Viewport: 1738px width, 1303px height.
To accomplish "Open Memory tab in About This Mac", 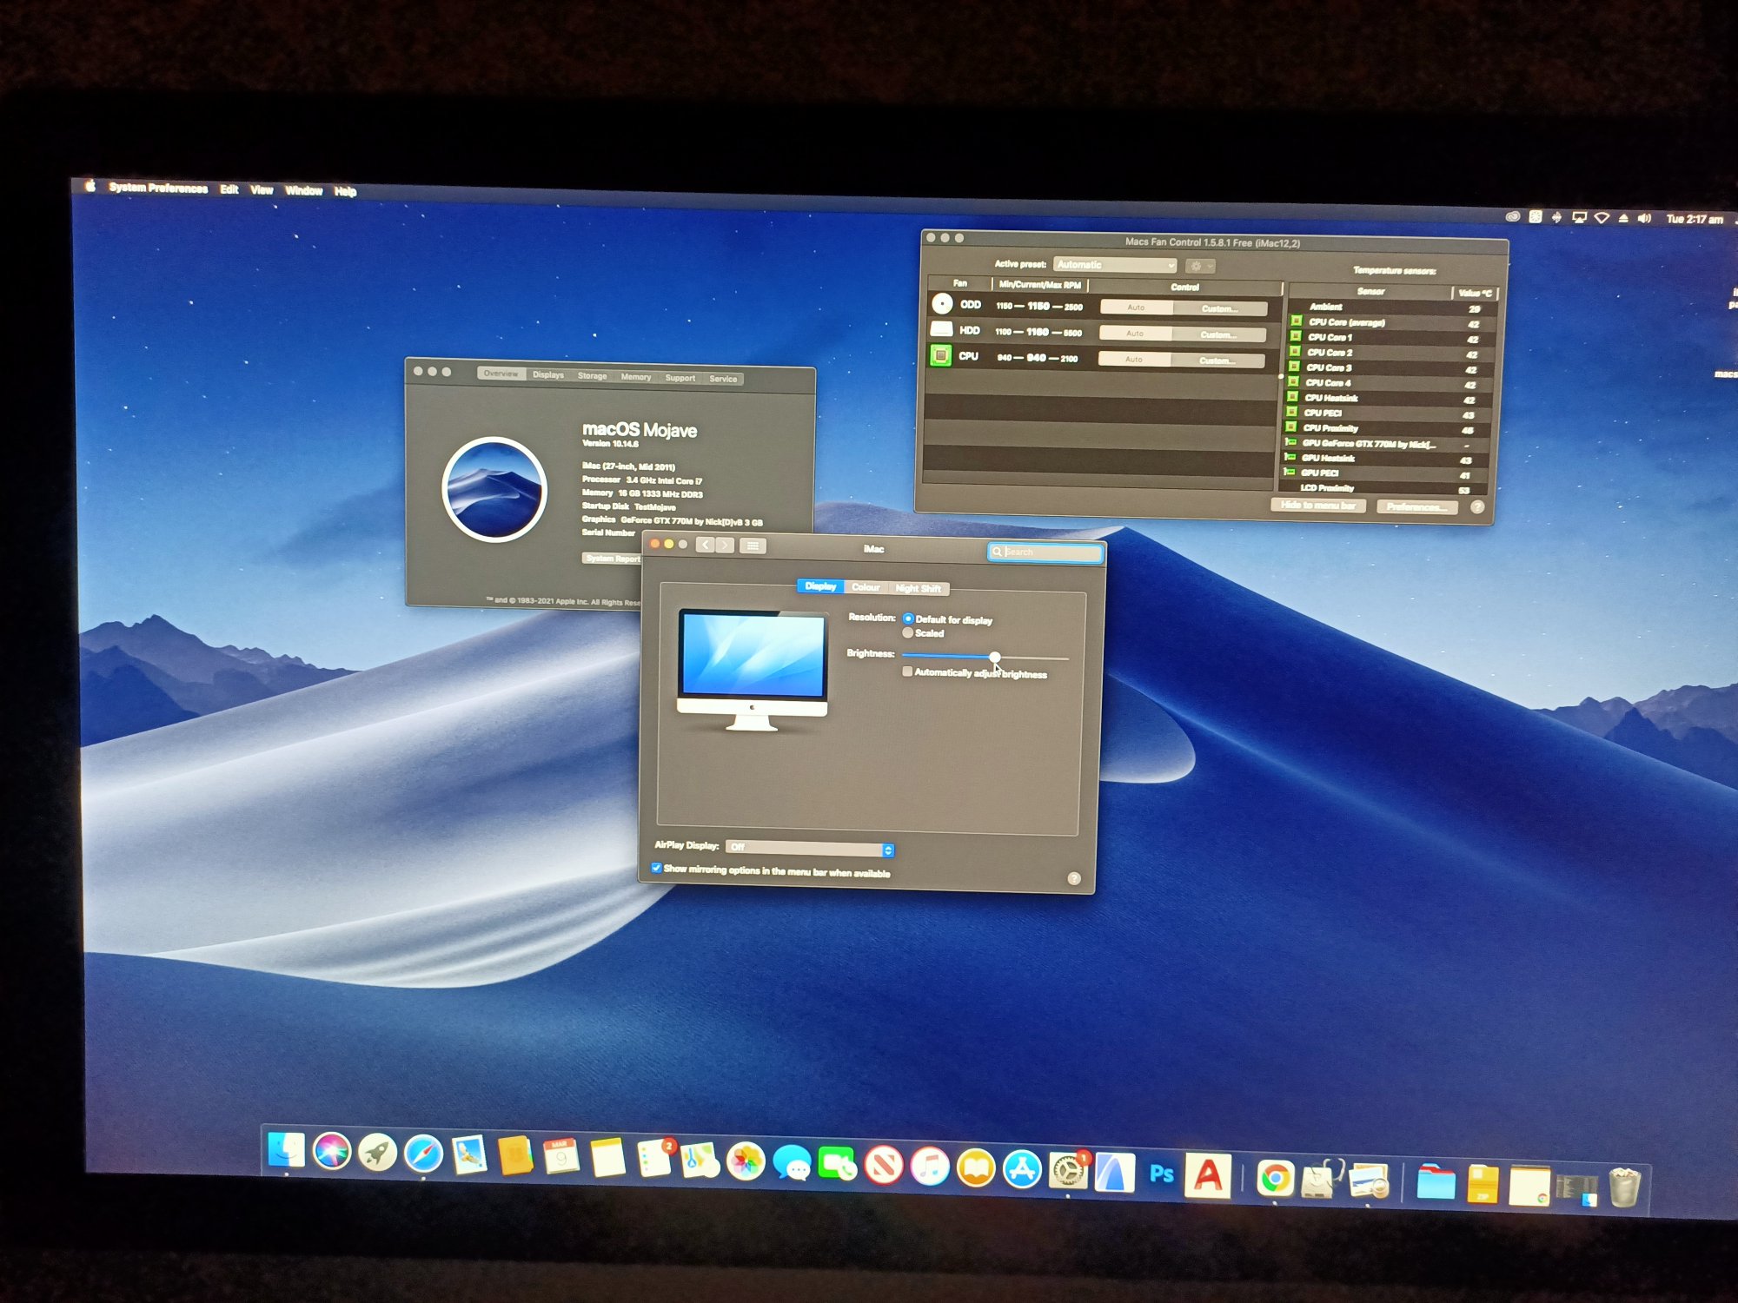I will tap(635, 377).
